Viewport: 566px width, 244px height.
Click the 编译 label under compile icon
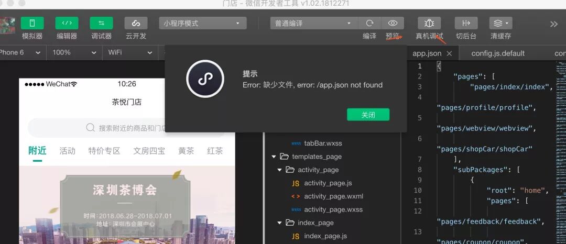369,36
